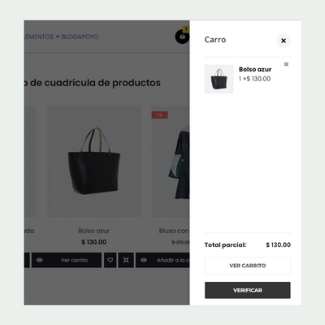Expand the ELEMENTOS dropdown chevron
The width and height of the screenshot is (325, 325).
click(58, 37)
